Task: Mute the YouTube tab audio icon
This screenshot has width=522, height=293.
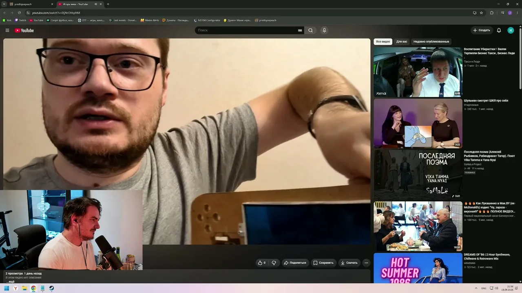Action: coord(96,4)
